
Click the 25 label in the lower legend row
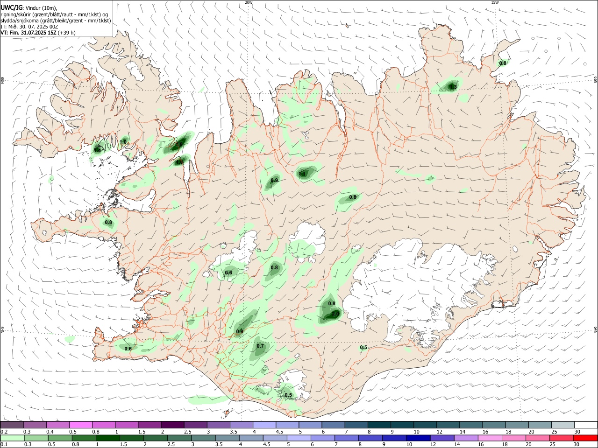click(552, 444)
